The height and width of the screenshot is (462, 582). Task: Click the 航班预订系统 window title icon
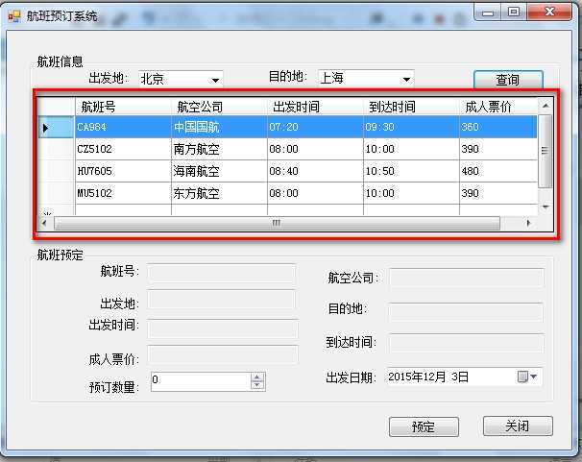(14, 16)
